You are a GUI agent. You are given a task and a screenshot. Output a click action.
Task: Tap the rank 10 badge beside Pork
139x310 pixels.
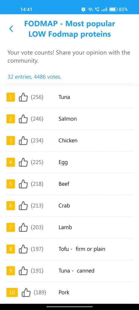[12, 293]
